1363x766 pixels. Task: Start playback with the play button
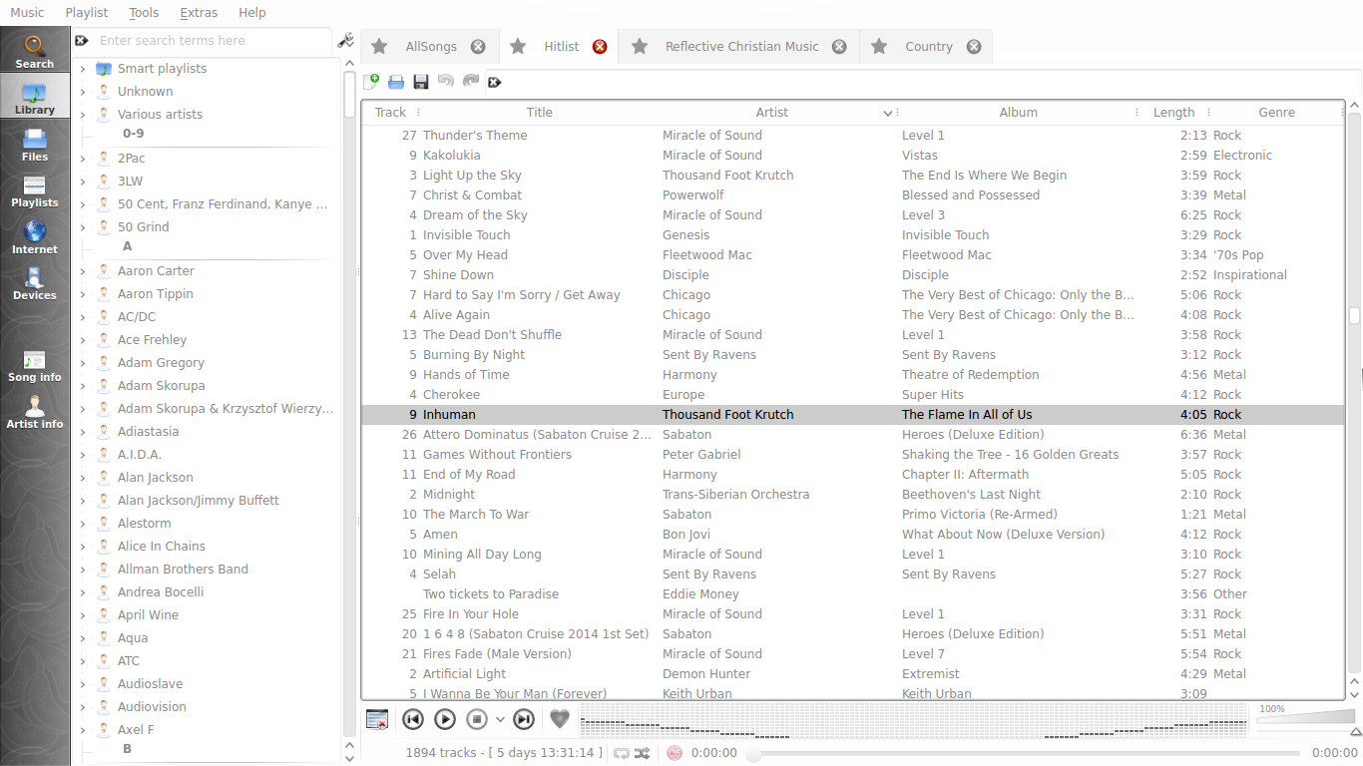(445, 719)
